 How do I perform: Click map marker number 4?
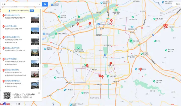[111, 21]
